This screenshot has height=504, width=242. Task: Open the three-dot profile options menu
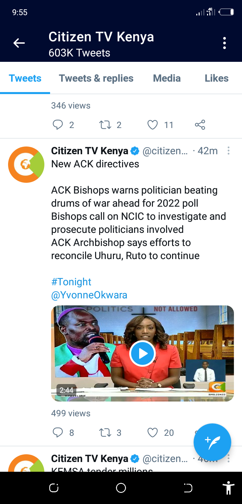(x=225, y=43)
